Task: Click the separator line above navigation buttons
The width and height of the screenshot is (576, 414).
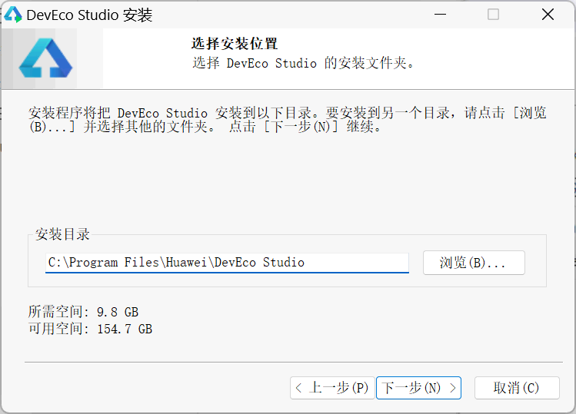Action: point(292,361)
